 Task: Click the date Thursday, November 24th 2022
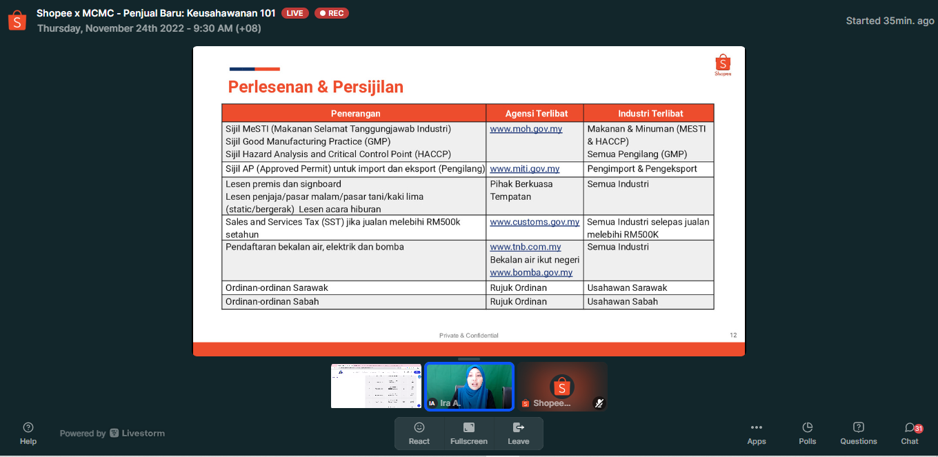coord(149,28)
